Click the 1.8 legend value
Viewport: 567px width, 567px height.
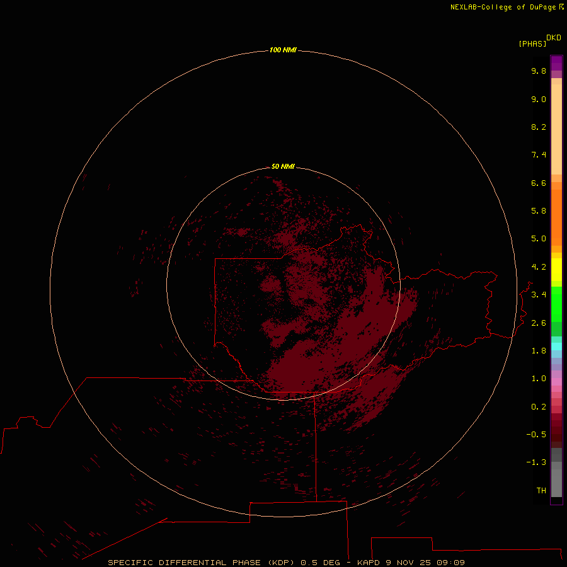(x=539, y=351)
